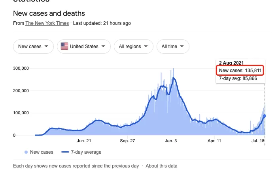Image resolution: width=278 pixels, height=175 pixels.
Task: Click the Apr. 11 axis label
Action: point(214,141)
